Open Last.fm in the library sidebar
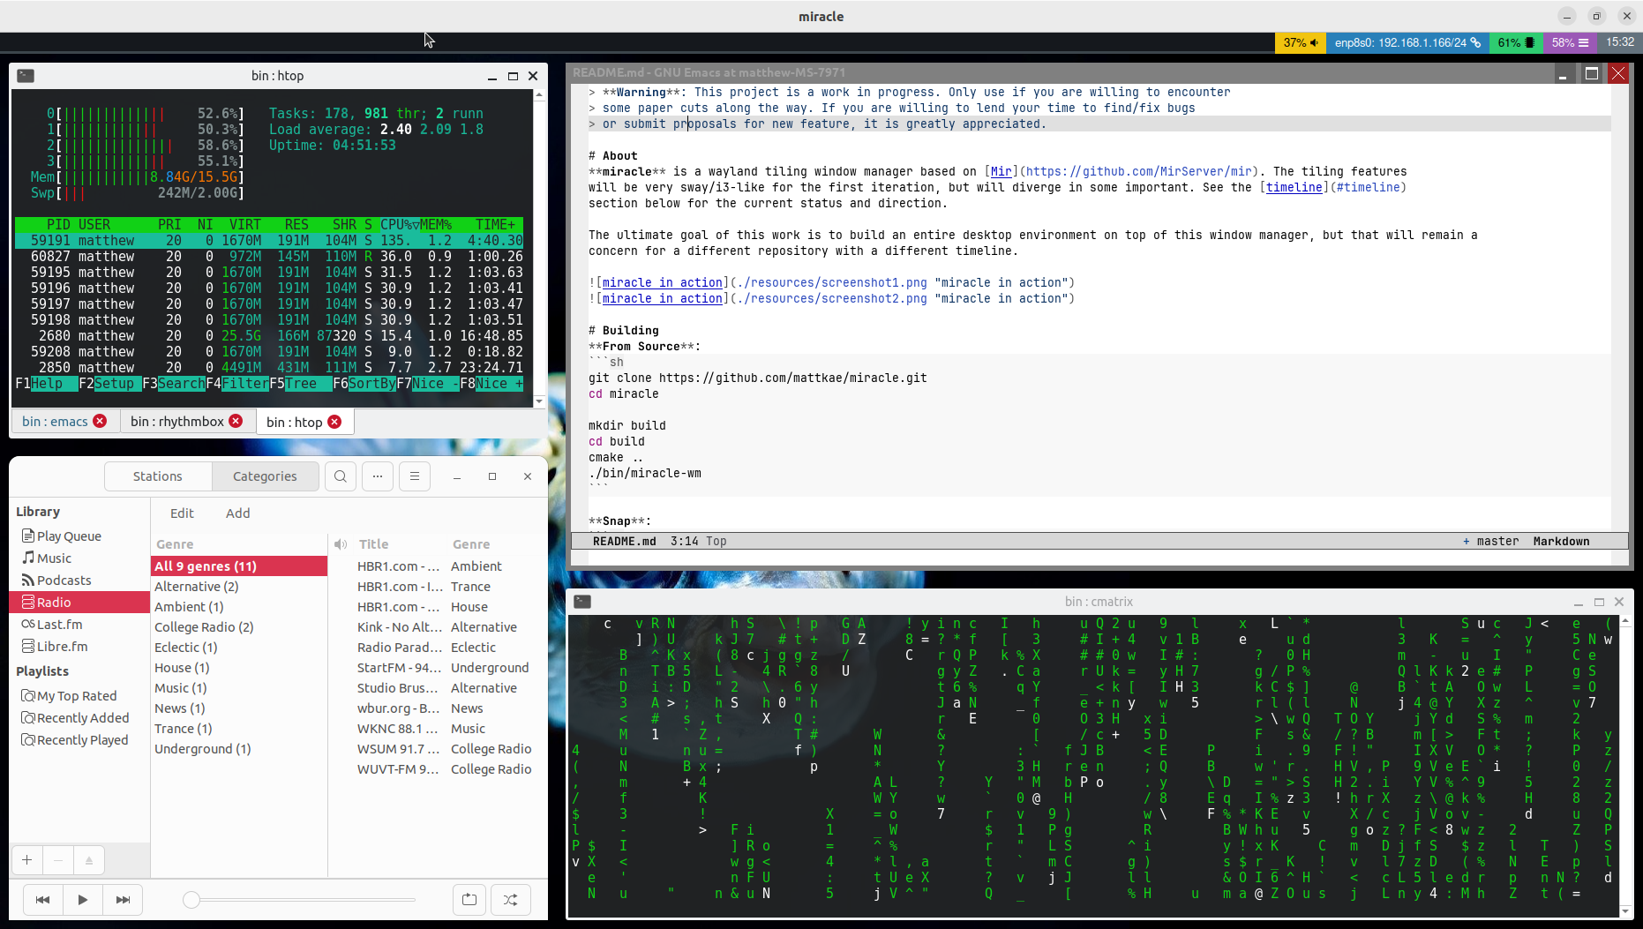The width and height of the screenshot is (1643, 929). [59, 625]
